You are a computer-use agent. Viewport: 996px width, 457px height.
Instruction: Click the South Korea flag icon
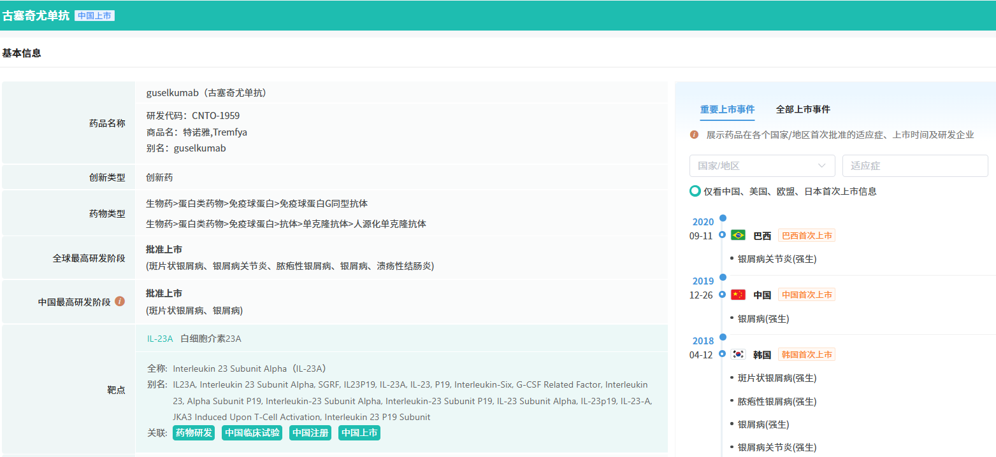click(738, 355)
